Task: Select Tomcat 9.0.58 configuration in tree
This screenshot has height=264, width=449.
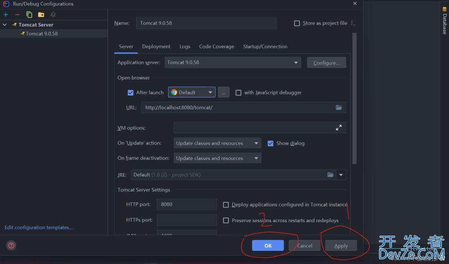Action: pos(54,34)
